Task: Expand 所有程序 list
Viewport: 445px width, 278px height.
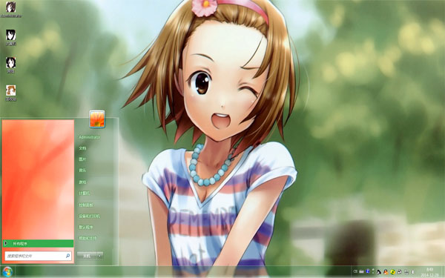Action: coord(39,243)
